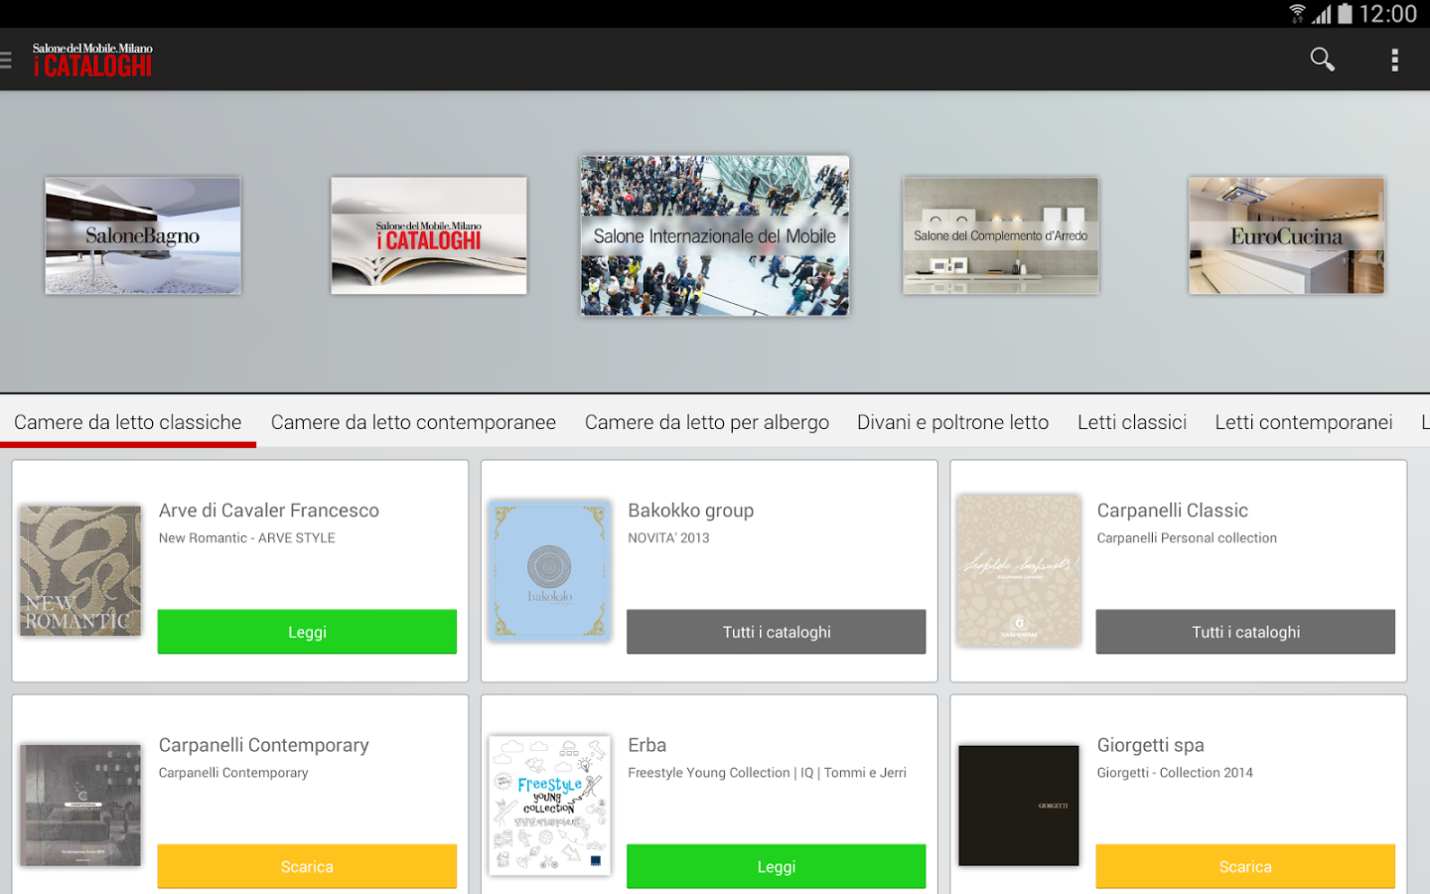Select the Carpanelli Classic title

(1173, 511)
